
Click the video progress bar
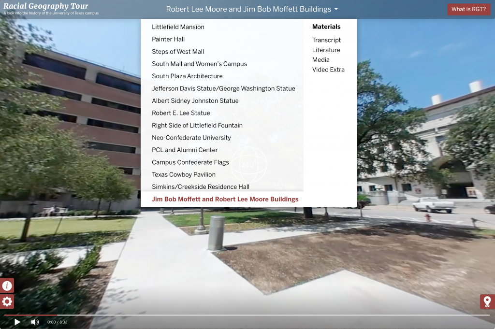[246, 315]
